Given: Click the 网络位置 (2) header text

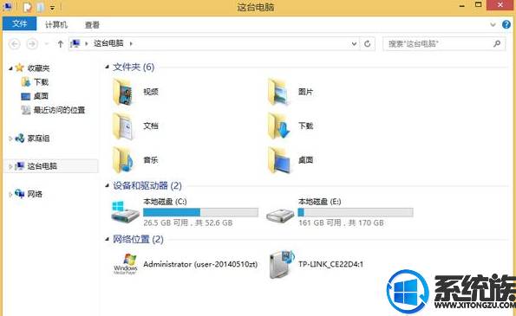Looking at the screenshot, I should [138, 239].
